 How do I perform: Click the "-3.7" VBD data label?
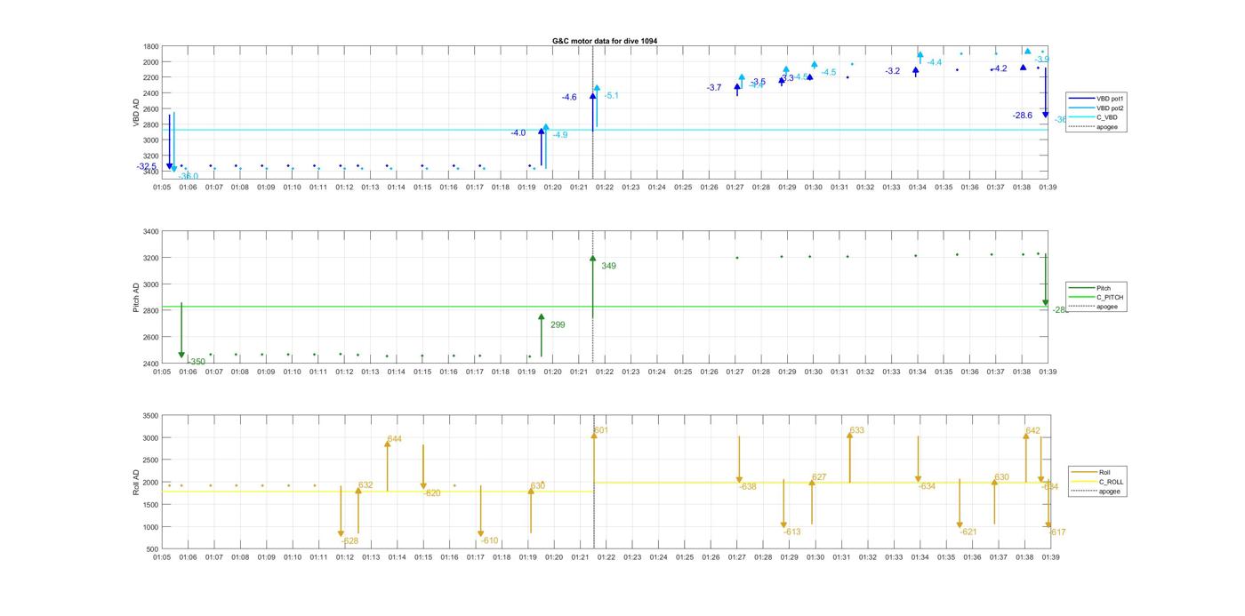click(x=714, y=87)
